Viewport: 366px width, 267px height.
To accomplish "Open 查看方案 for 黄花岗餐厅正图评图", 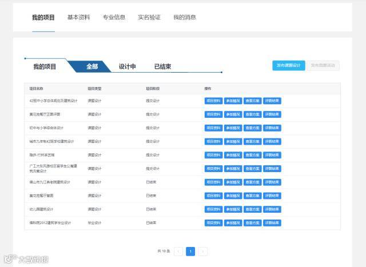I will pyautogui.click(x=253, y=114).
